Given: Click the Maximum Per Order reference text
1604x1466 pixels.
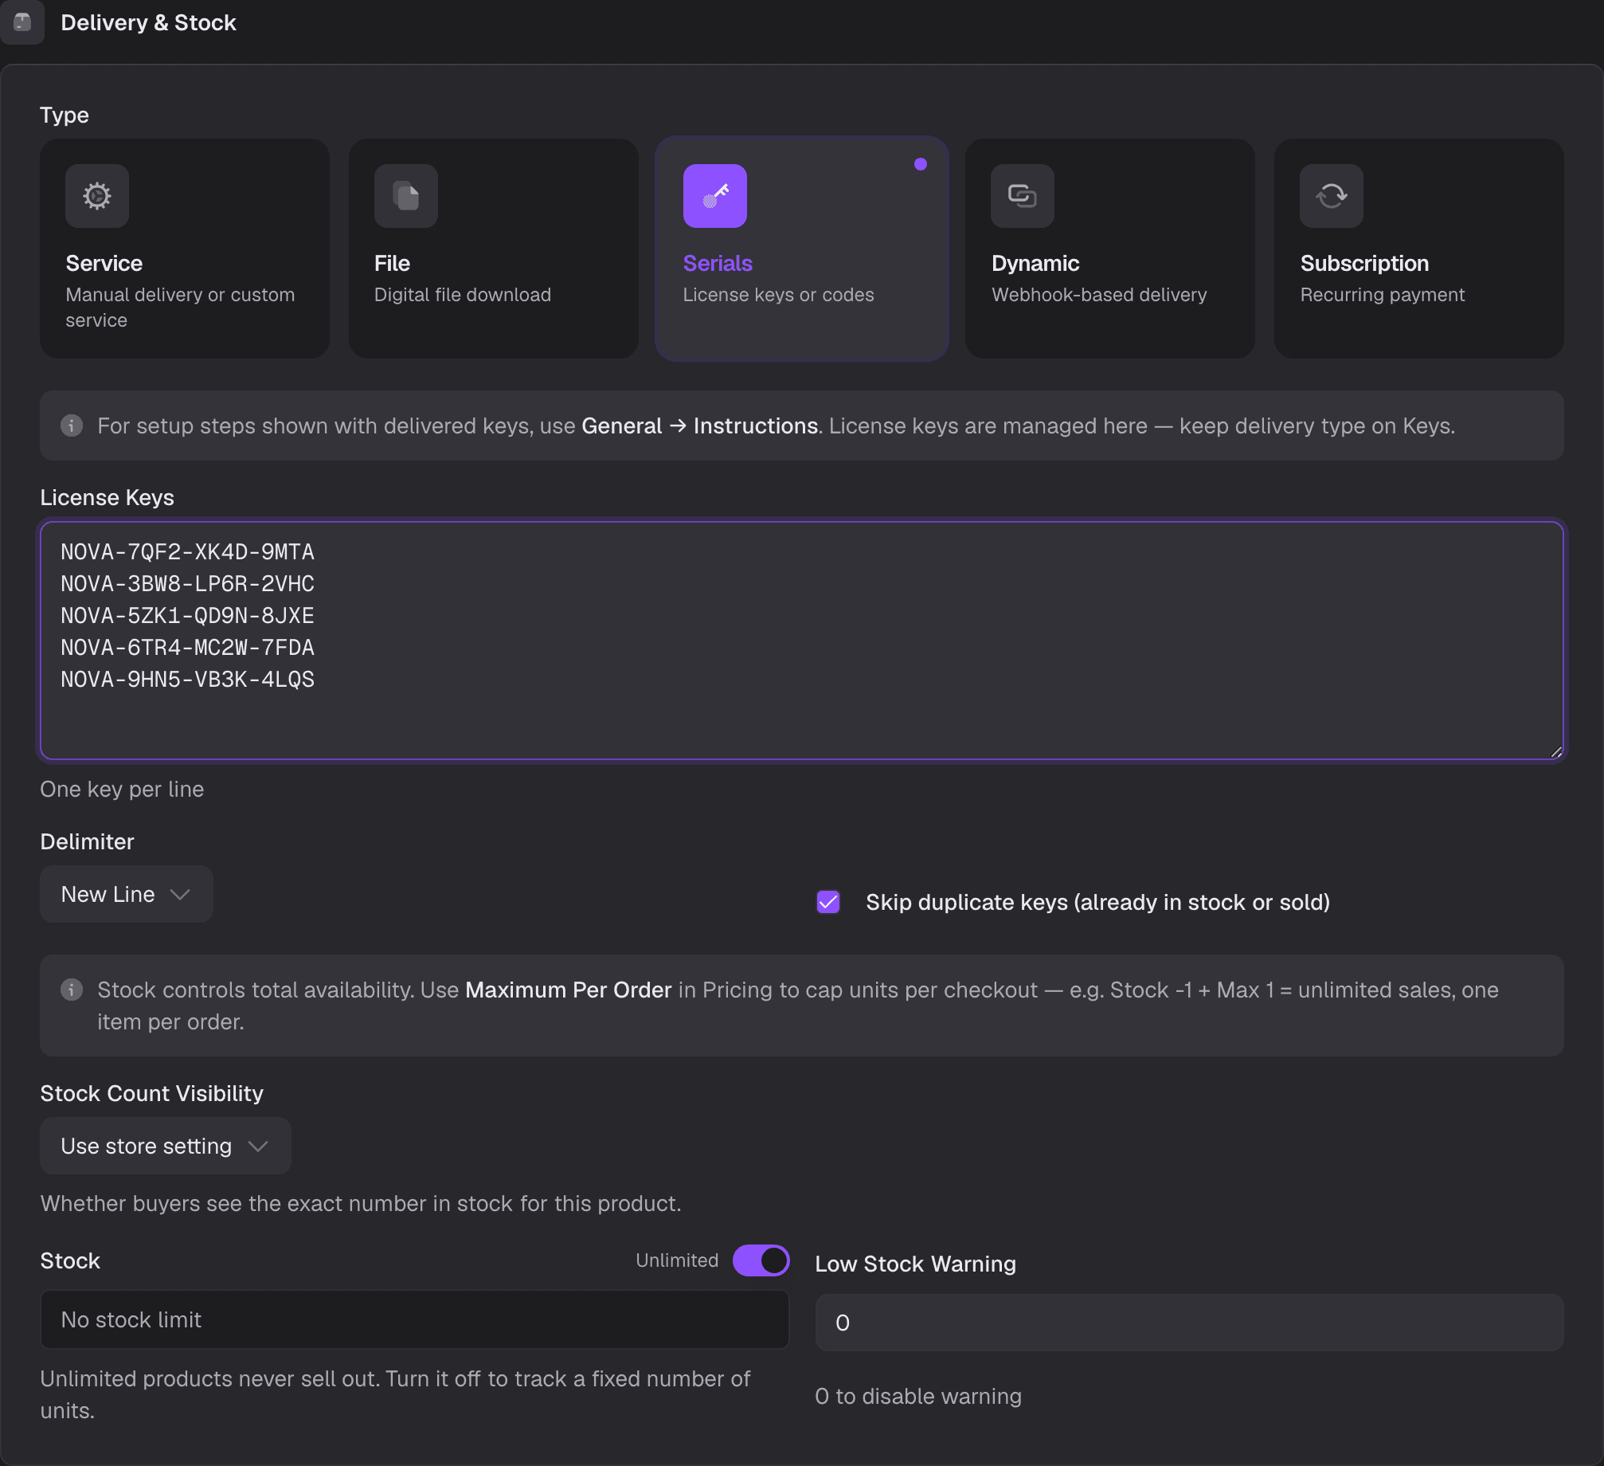Looking at the screenshot, I should pos(569,990).
